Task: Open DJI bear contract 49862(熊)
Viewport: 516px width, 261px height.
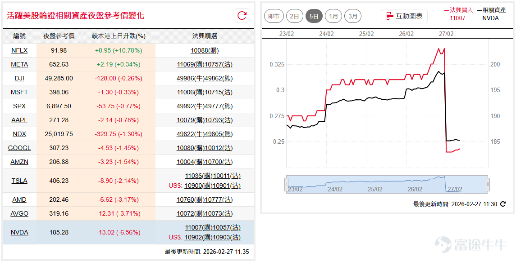Action: click(219, 78)
